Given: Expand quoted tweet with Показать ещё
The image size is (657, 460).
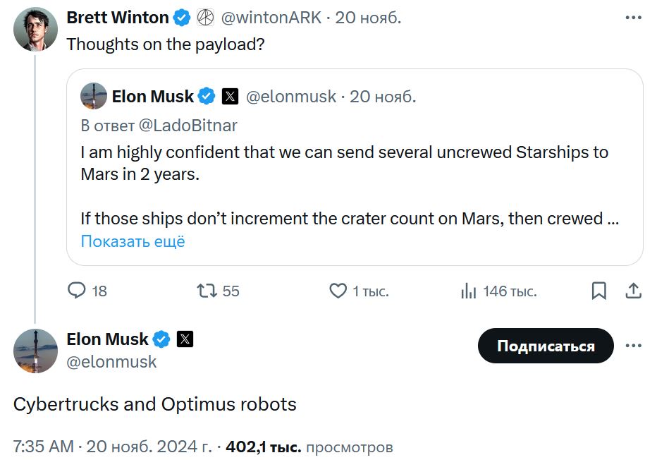Looking at the screenshot, I should click(x=133, y=241).
